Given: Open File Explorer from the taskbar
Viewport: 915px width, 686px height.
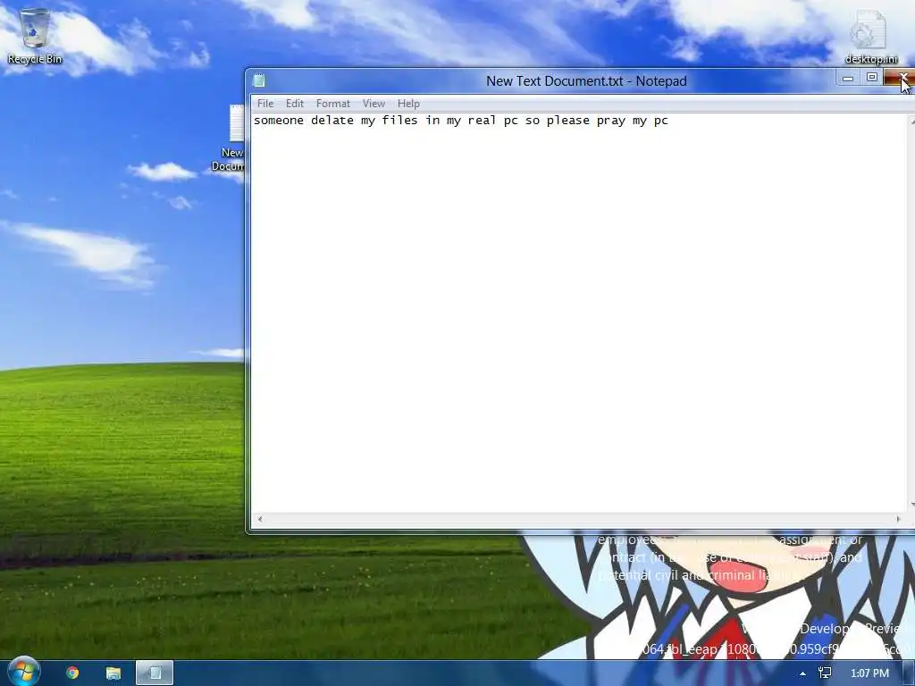Looking at the screenshot, I should click(x=113, y=673).
